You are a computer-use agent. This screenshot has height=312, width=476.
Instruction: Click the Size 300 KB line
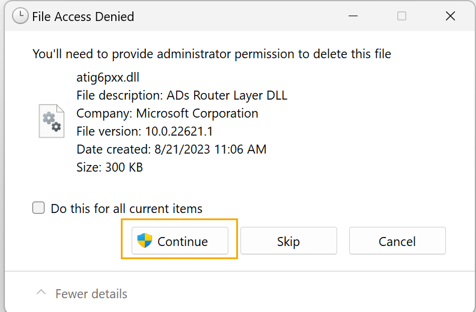pyautogui.click(x=109, y=167)
